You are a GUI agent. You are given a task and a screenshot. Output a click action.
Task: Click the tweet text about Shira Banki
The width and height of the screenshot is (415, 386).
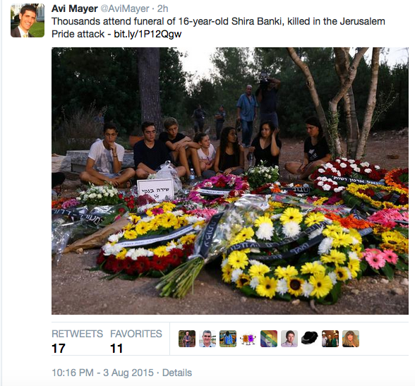click(218, 28)
